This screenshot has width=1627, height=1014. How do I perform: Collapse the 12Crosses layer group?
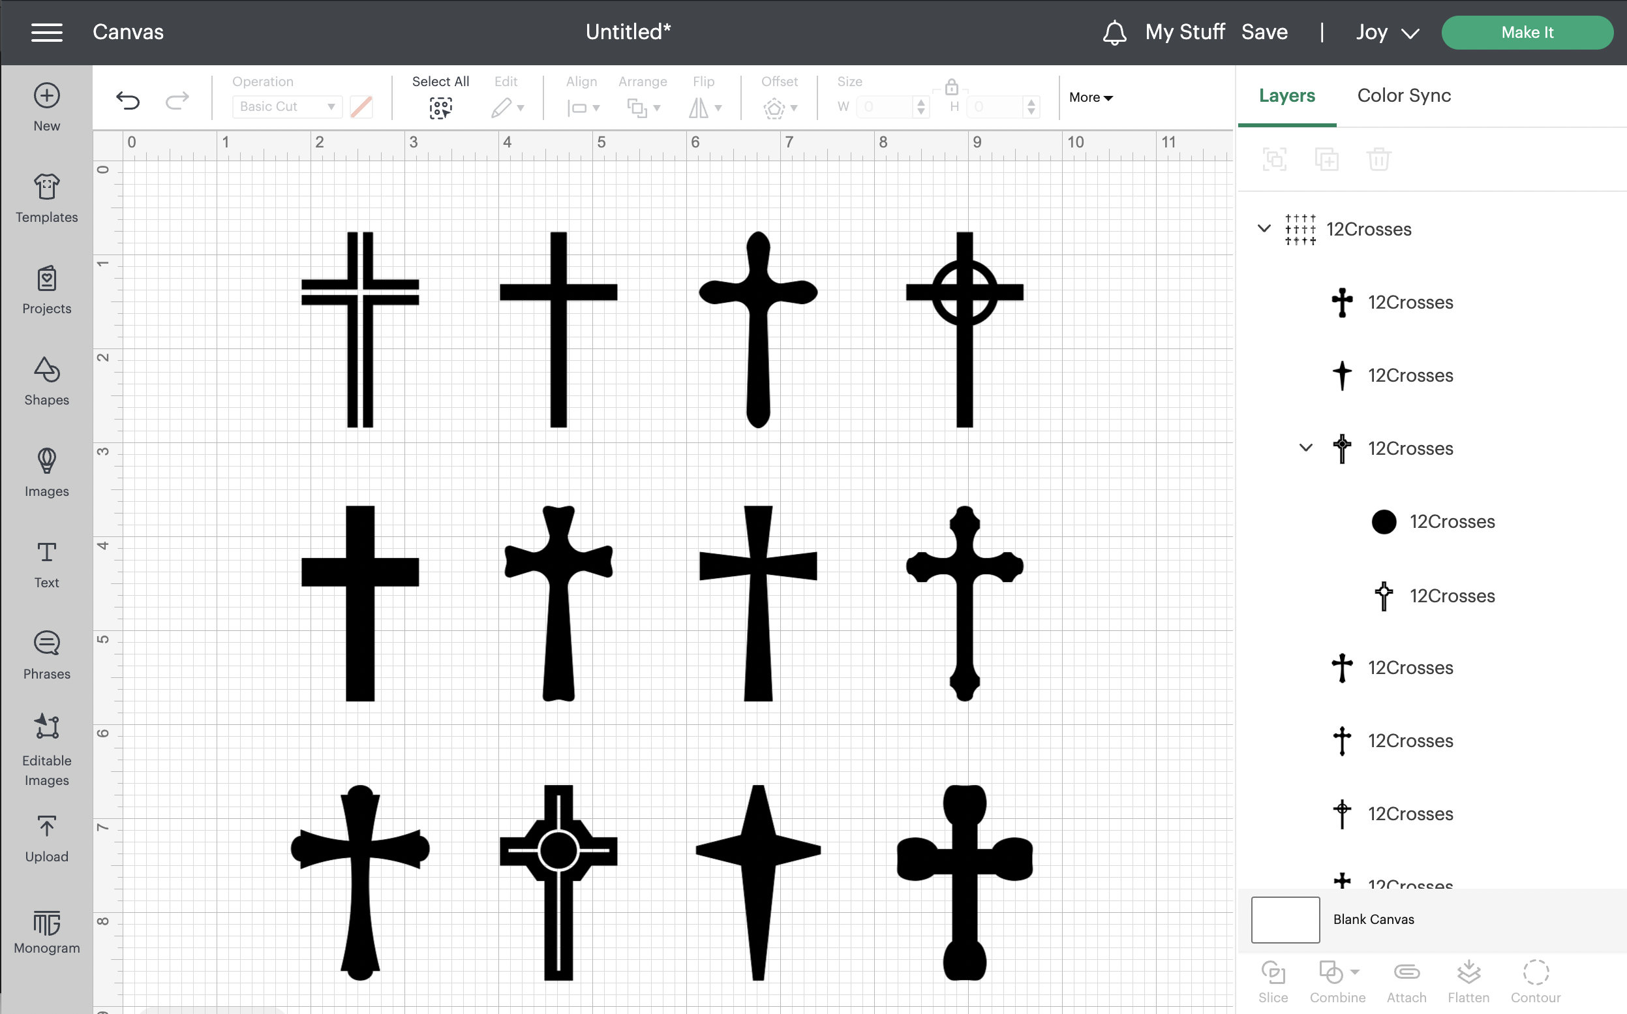(1264, 228)
